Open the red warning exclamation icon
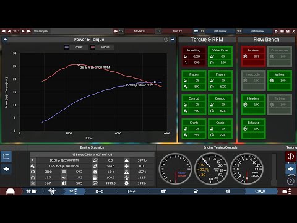This screenshot has width=297, height=223. coord(291,156)
